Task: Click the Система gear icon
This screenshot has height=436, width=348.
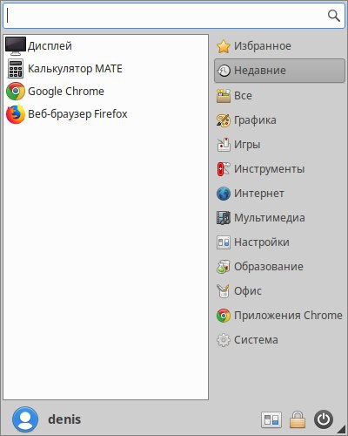Action: 224,340
